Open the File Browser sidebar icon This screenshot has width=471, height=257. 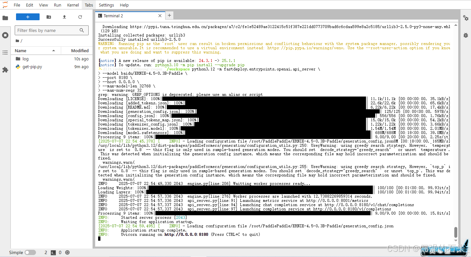pyautogui.click(x=5, y=18)
